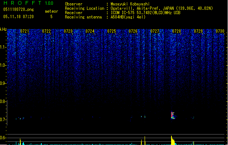Image resolution: width=228 pixels, height=145 pixels.
Task: Click the 0.6 kHz axis tick label
Action: (x=3, y=138)
